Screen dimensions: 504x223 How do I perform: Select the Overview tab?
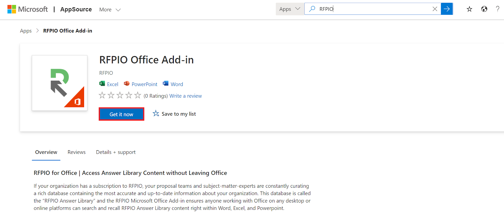[46, 152]
